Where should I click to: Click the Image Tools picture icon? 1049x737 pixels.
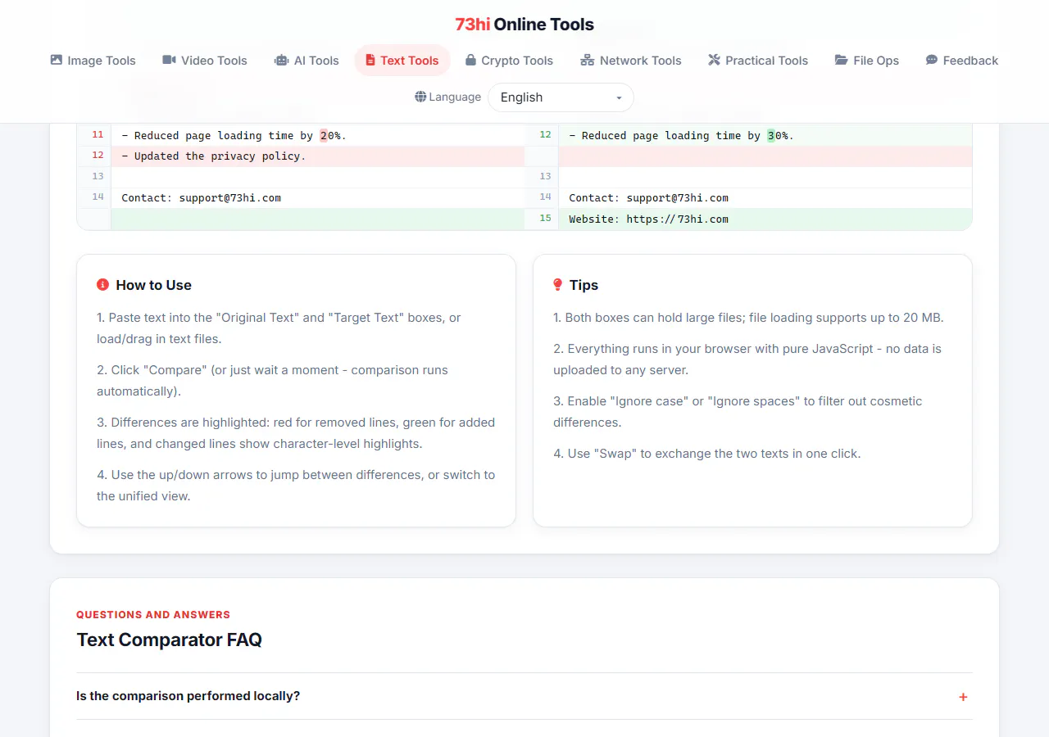point(57,60)
